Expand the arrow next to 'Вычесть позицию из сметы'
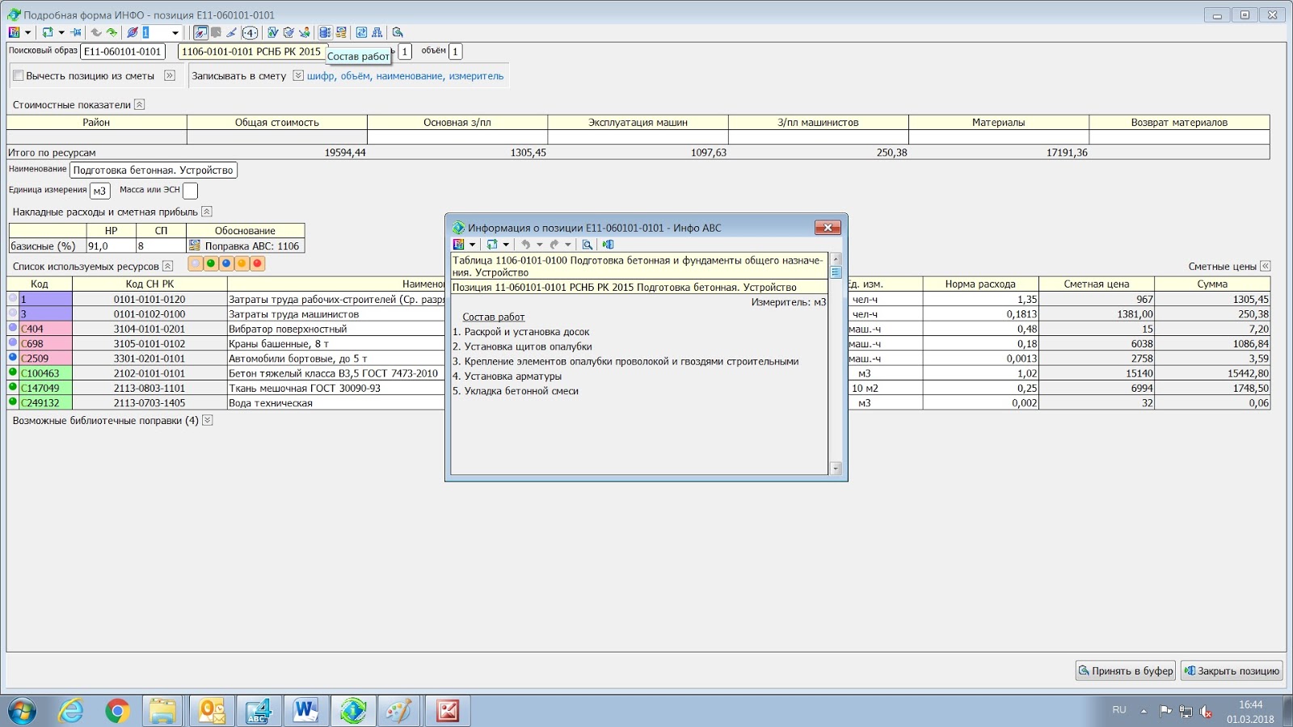Viewport: 1293px width, 727px height. coord(170,76)
